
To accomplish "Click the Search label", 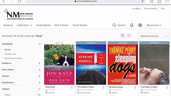I will (x=122, y=25).
